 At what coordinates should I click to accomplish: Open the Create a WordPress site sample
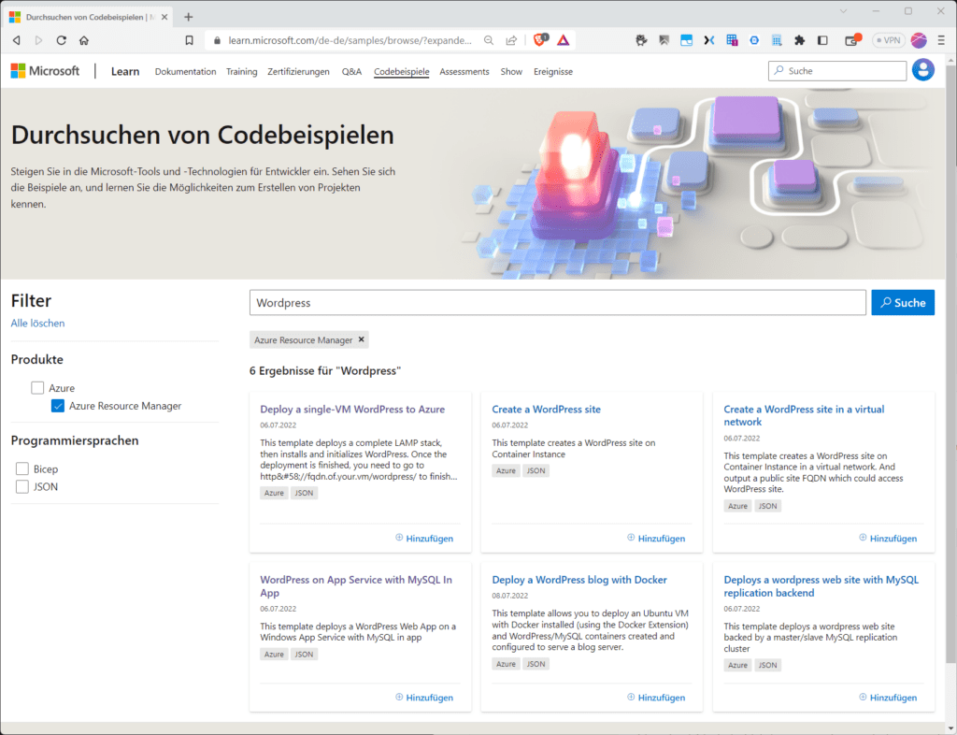(546, 409)
